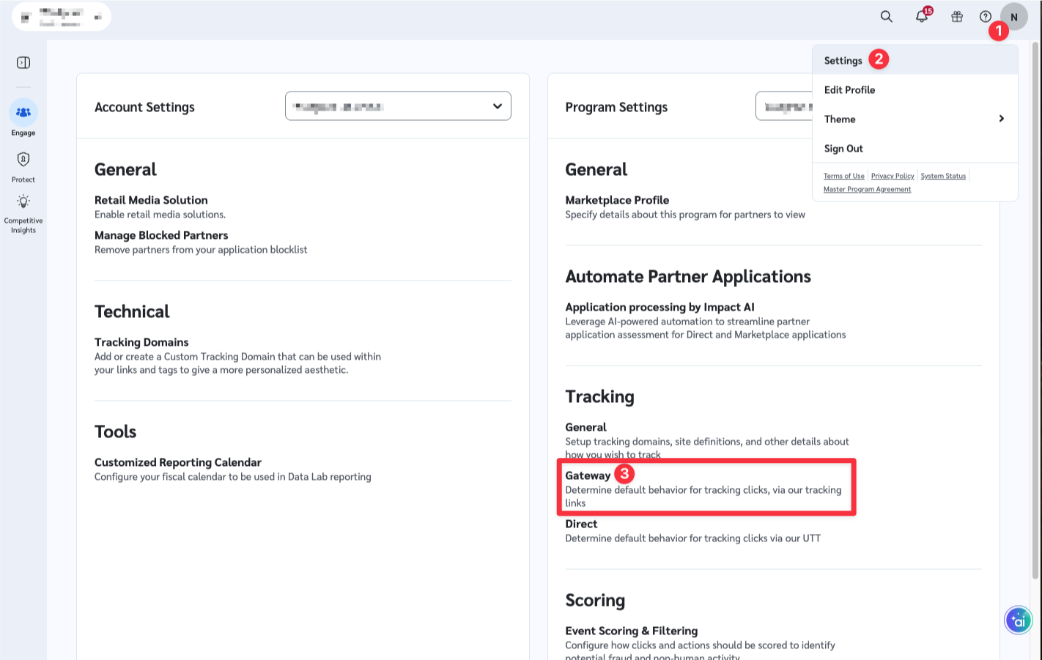Open Gateway tracking settings
Image resolution: width=1042 pixels, height=660 pixels.
click(x=588, y=475)
